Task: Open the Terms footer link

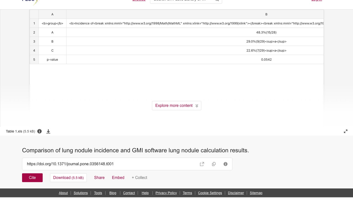Action: 187,193
